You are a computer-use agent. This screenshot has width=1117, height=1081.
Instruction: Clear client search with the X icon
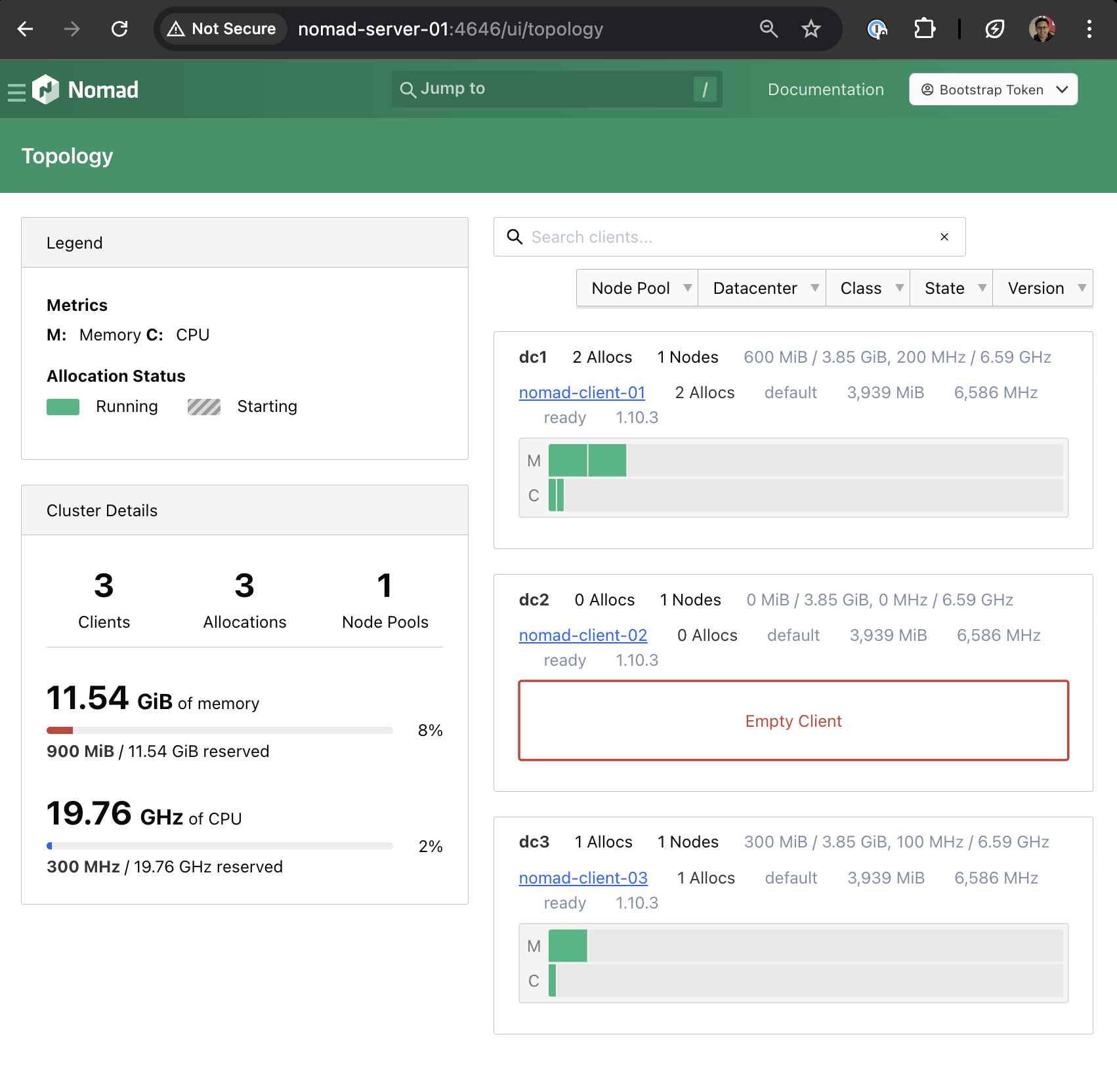coord(944,237)
